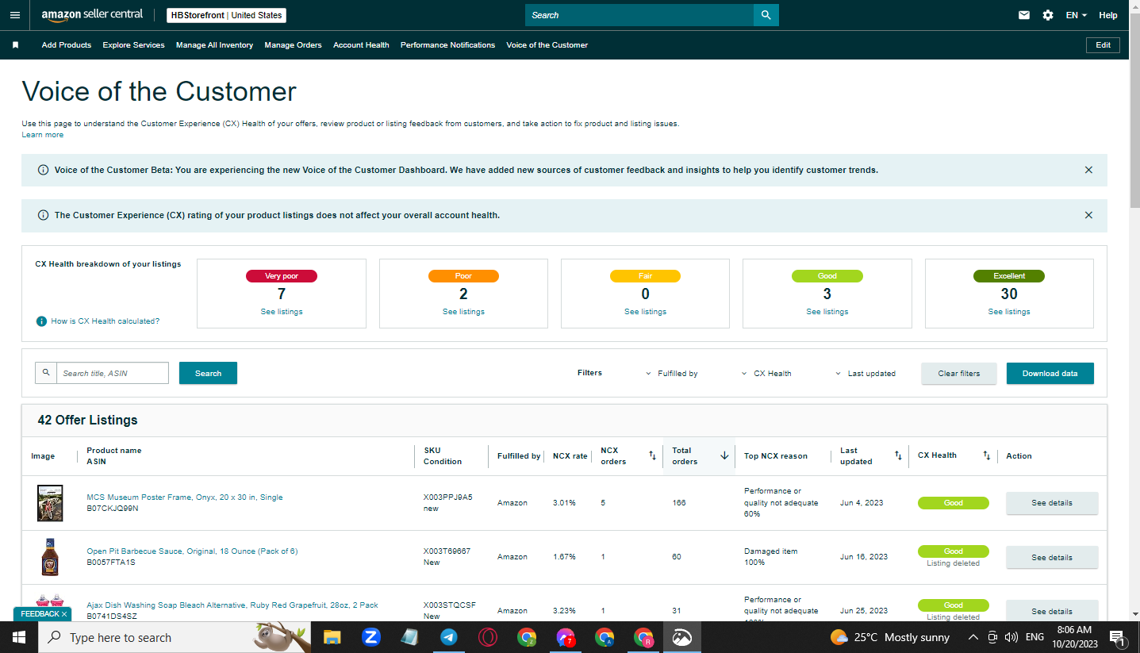Open Open Pit Barbecue Sauce product link
Viewport: 1140px width, 653px height.
coord(192,551)
